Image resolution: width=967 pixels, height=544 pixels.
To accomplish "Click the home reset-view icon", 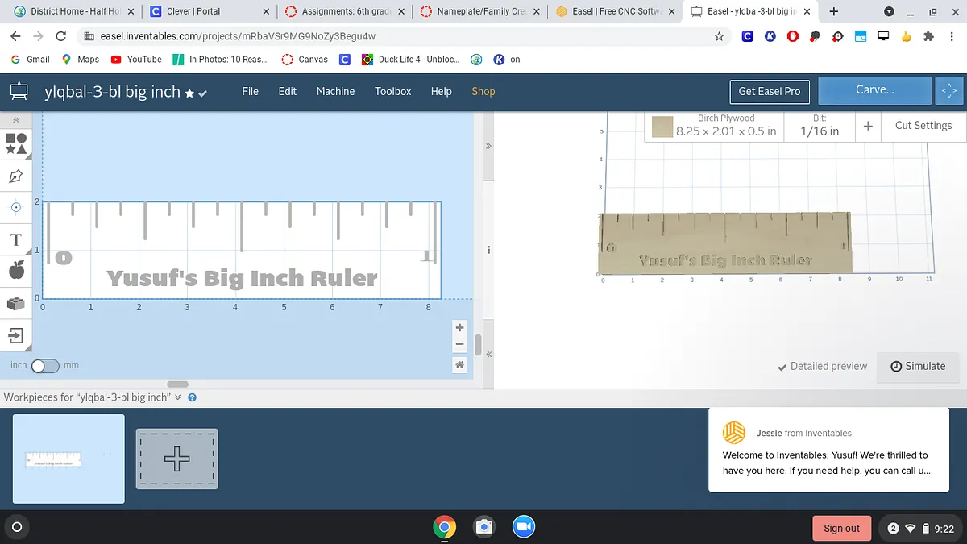I will point(459,365).
